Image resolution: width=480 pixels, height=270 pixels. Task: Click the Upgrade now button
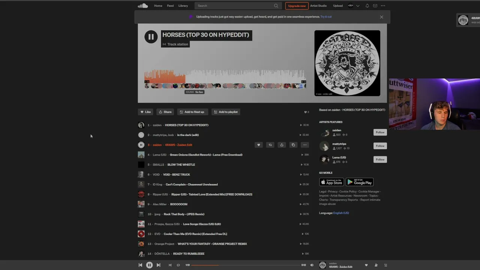(297, 6)
